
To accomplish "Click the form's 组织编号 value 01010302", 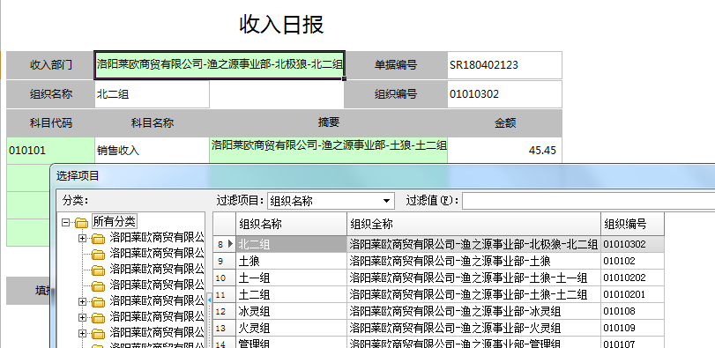I will click(504, 94).
